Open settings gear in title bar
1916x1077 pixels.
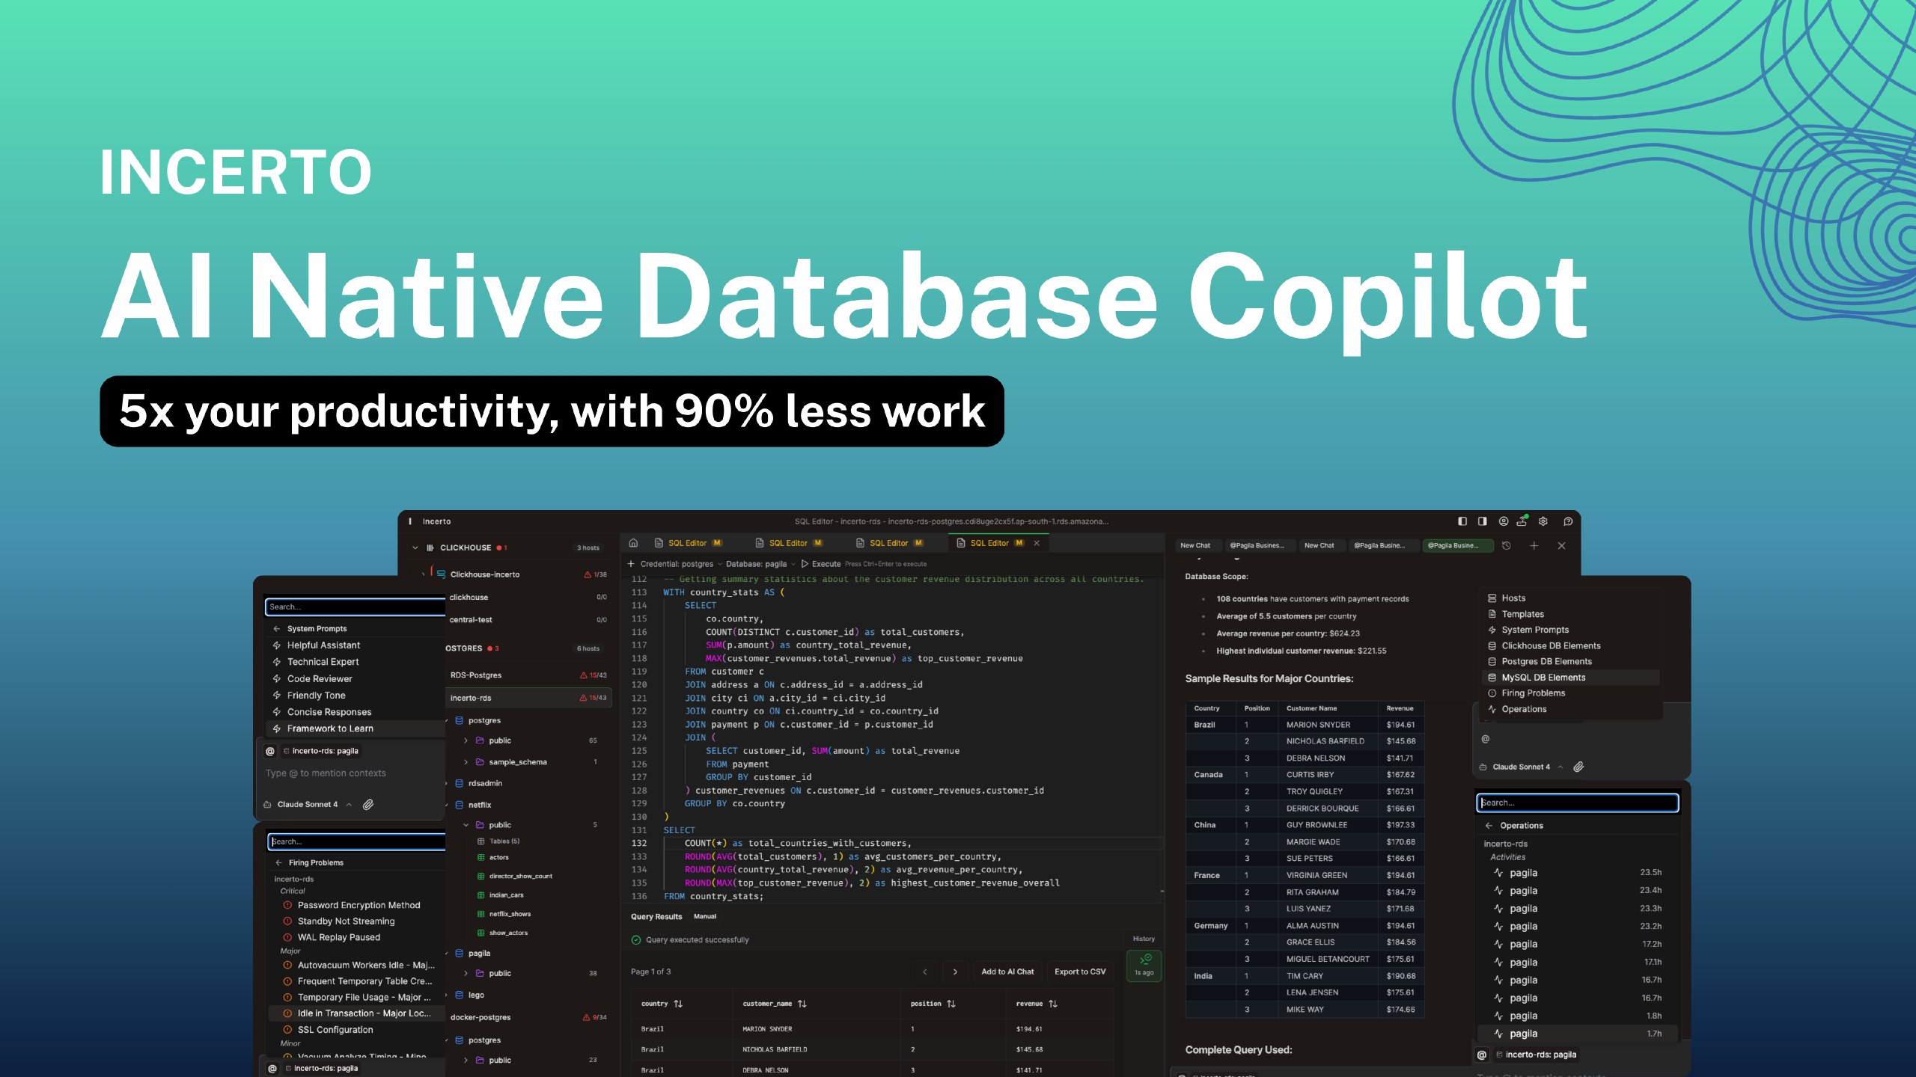tap(1543, 521)
